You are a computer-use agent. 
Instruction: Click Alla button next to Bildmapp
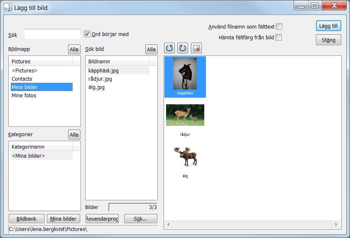coord(74,49)
